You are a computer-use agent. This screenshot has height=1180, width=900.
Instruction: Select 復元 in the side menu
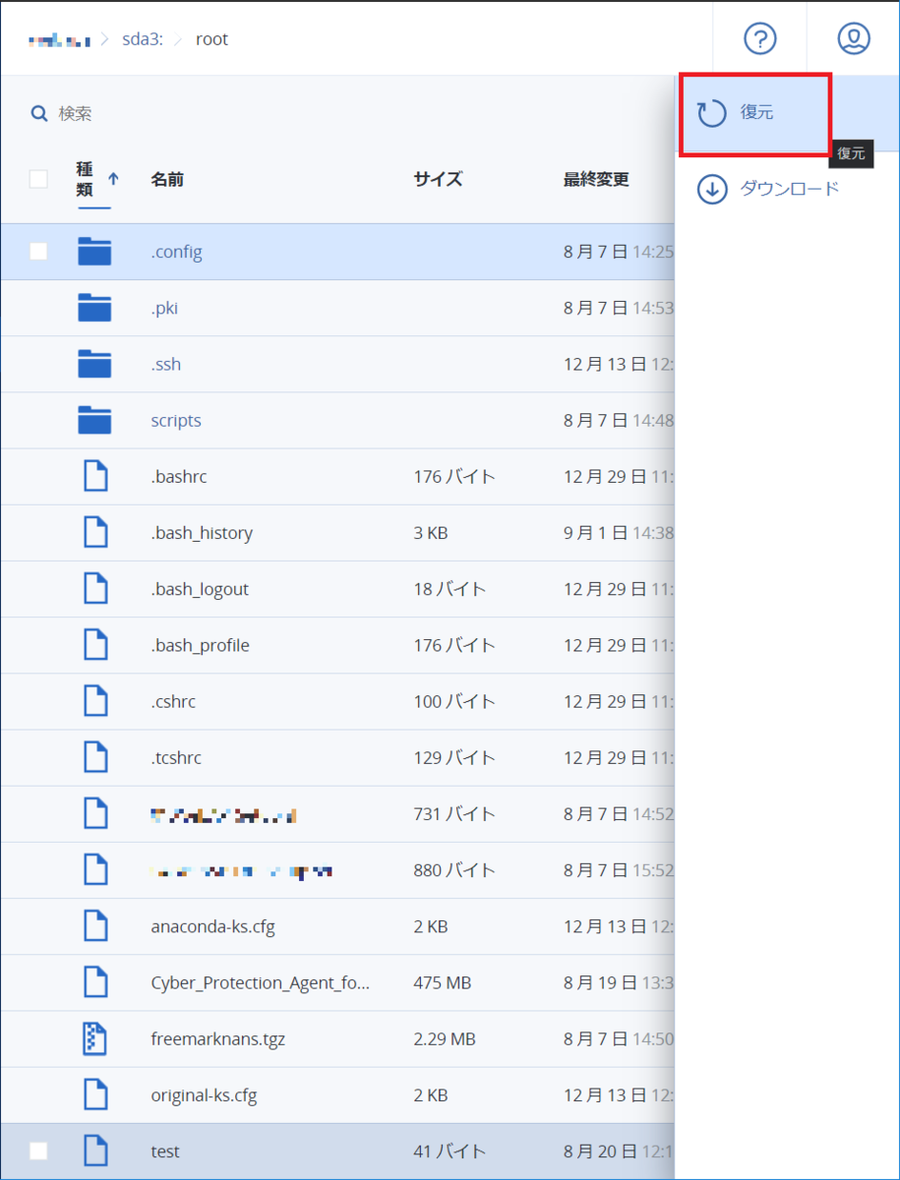coord(755,113)
